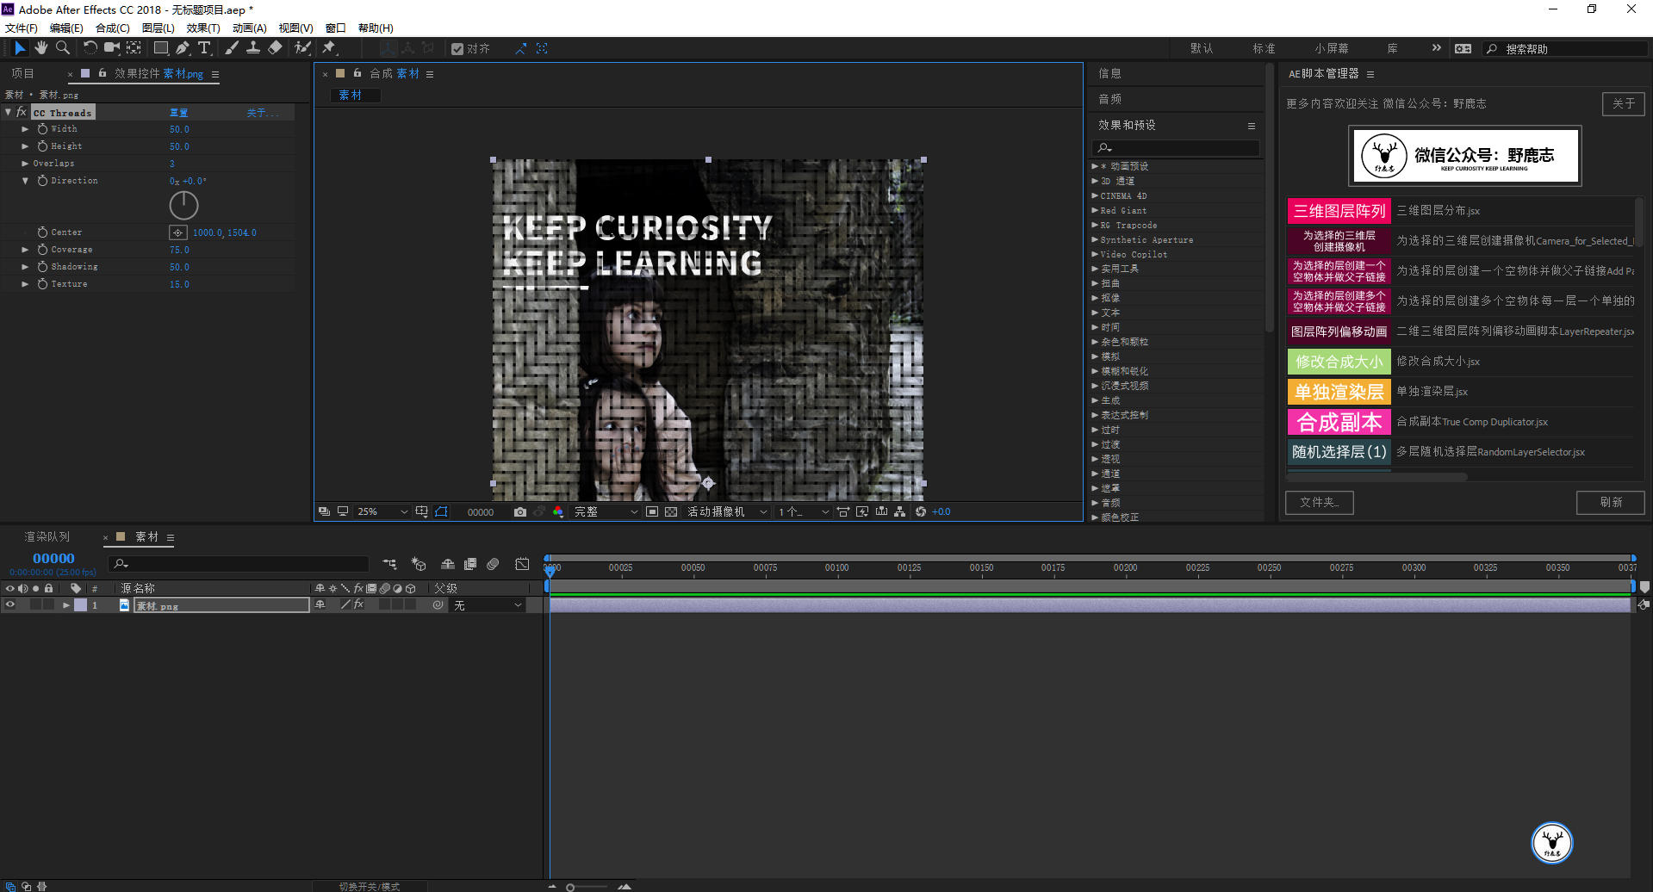
Task: Toggle frame blending enable button in timeline
Action: [x=470, y=564]
